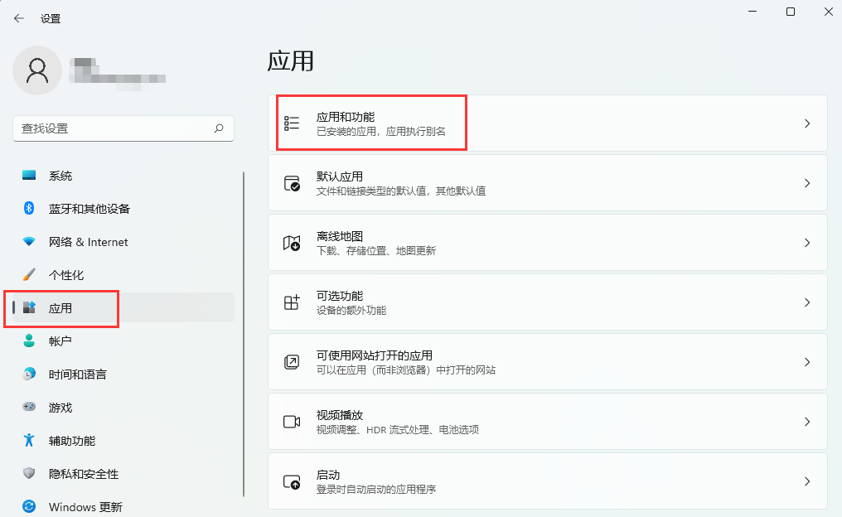The image size is (842, 517).
Task: Open 视频播放 title text
Action: click(x=340, y=414)
